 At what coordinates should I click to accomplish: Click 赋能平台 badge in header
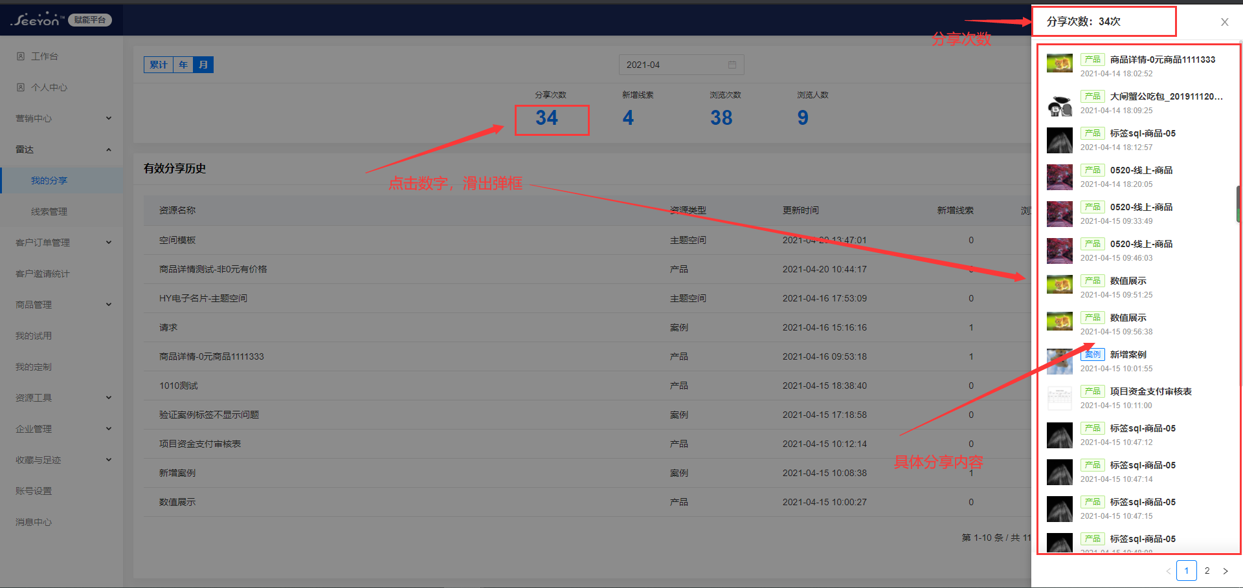[90, 20]
